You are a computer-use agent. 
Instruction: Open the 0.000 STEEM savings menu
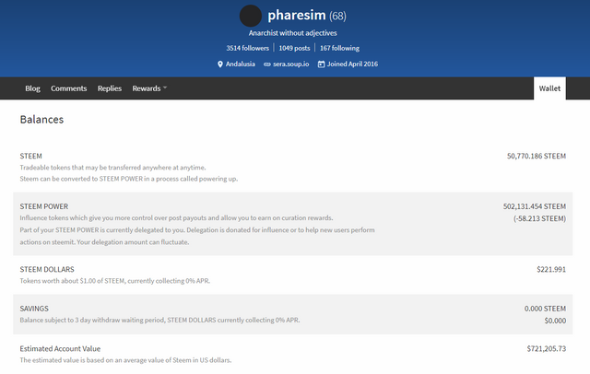[545, 309]
